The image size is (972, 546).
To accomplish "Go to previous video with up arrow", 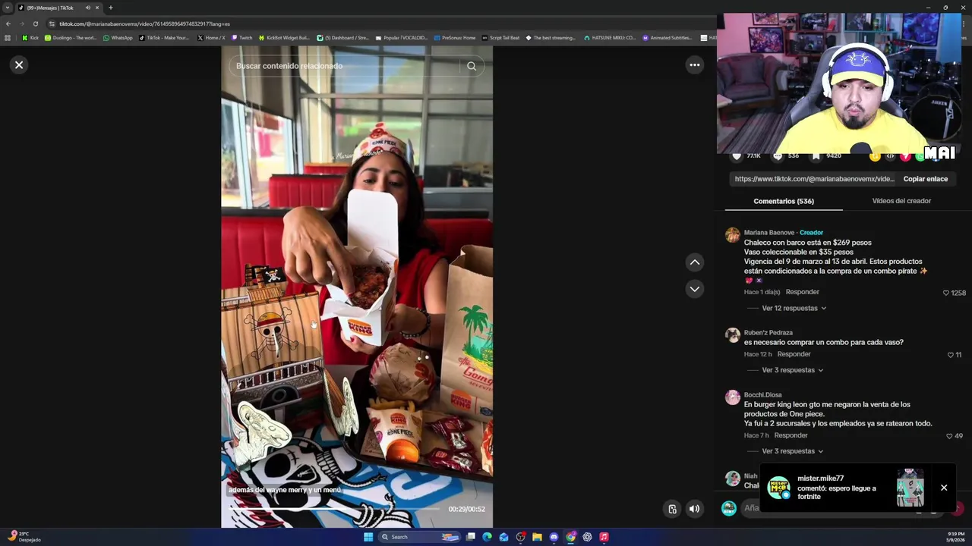I will (694, 262).
